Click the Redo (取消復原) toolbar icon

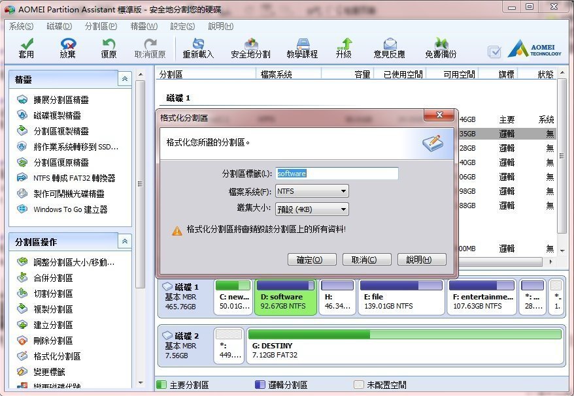pos(150,44)
